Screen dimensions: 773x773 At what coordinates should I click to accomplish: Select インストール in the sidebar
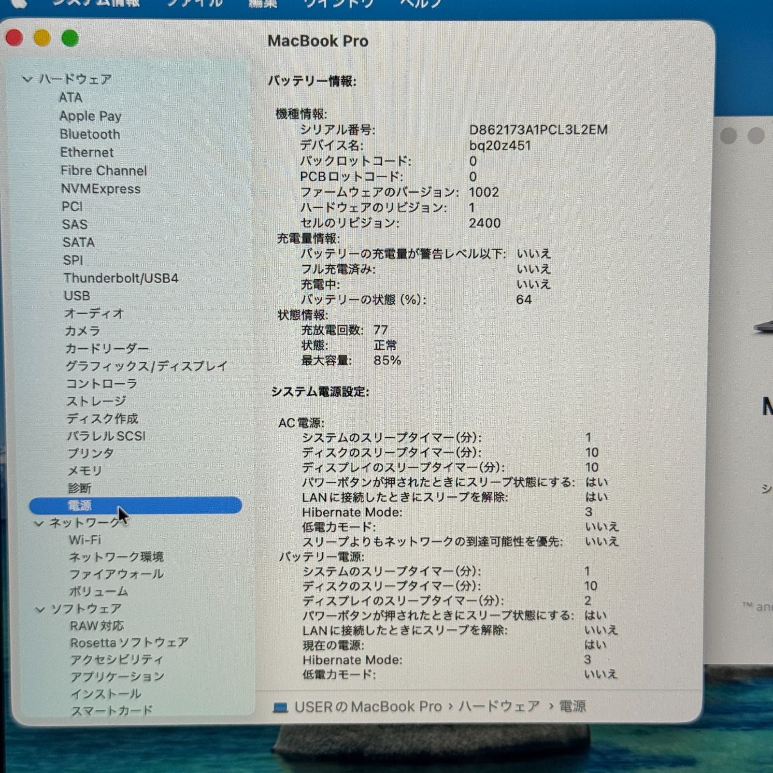106,694
